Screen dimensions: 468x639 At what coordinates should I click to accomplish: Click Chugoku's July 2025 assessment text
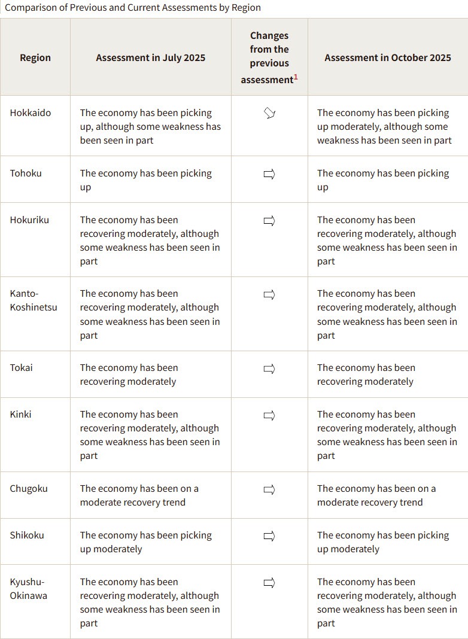(139, 495)
